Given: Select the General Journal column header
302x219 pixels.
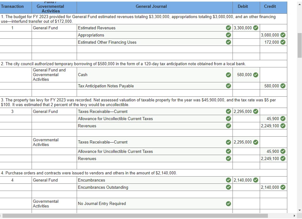Looking at the screenshot, I should [151, 6].
